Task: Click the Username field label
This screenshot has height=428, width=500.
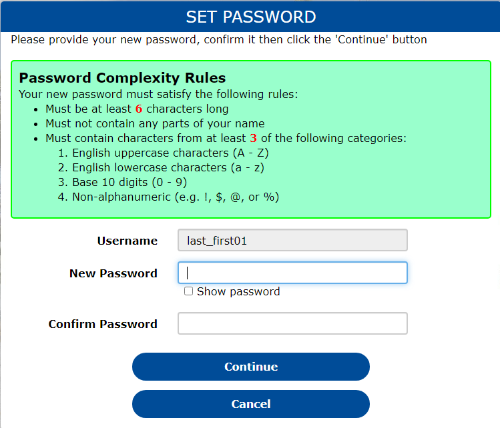Action: click(x=127, y=241)
